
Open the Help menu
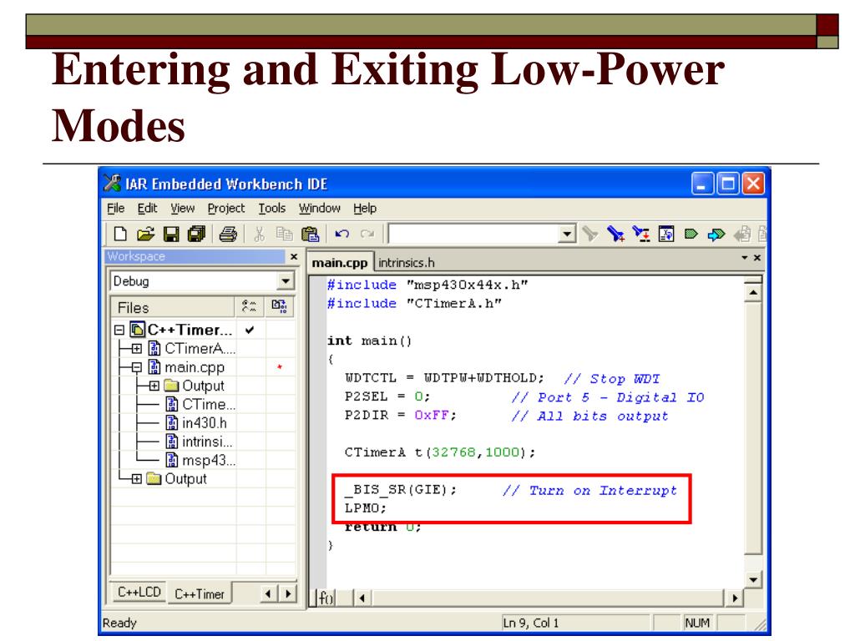(x=365, y=208)
